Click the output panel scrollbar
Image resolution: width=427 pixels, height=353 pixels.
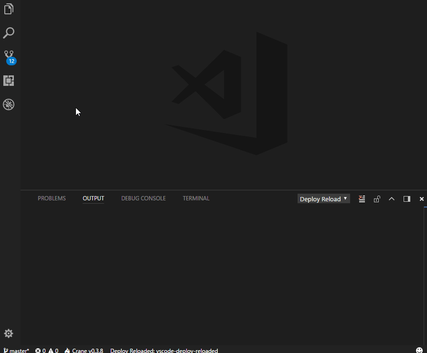point(426,276)
